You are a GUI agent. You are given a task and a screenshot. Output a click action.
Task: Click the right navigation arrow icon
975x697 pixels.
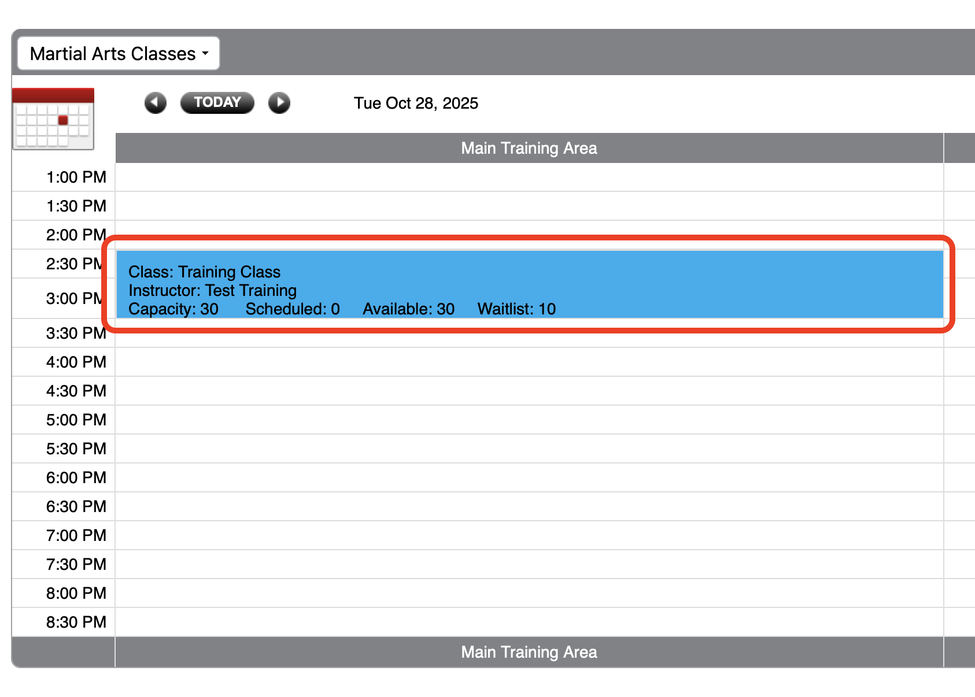point(279,103)
